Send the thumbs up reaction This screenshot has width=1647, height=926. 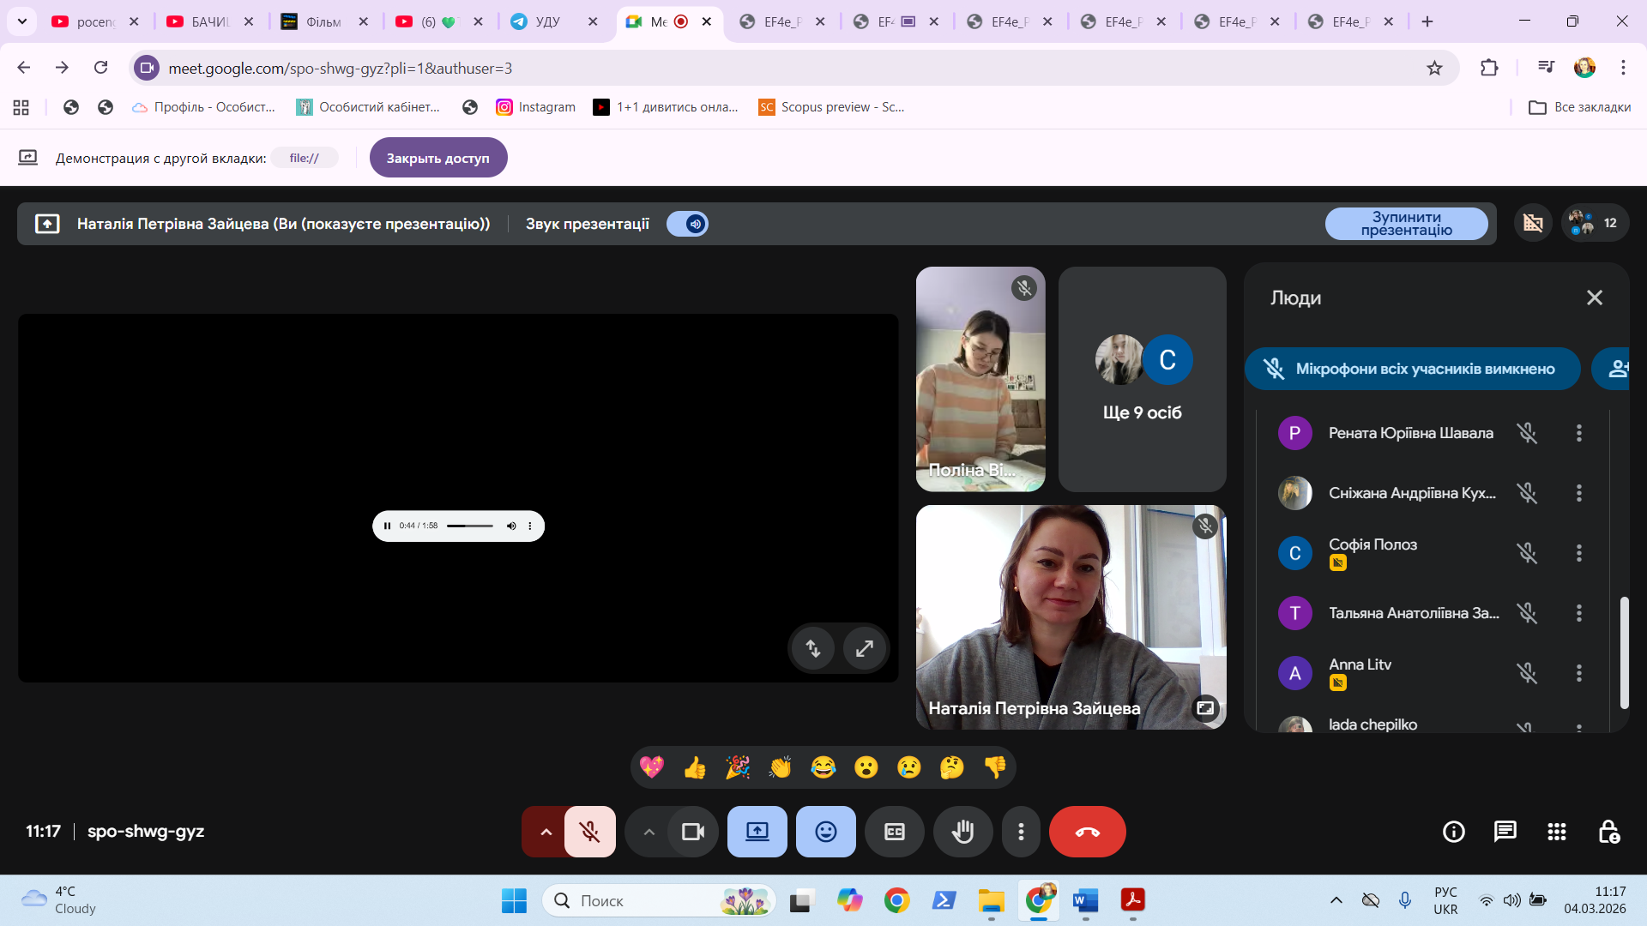[x=695, y=767]
